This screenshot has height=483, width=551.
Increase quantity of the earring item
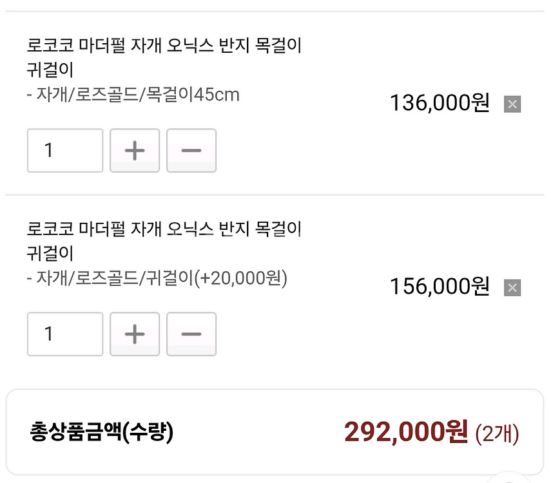[x=134, y=334]
